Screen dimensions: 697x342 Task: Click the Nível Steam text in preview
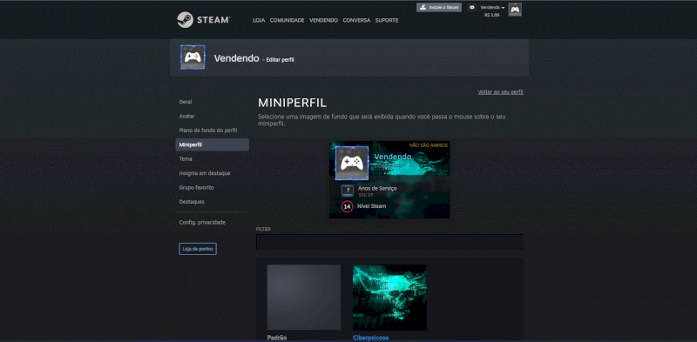(x=372, y=206)
